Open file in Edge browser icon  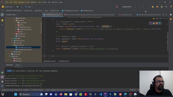pos(160,23)
